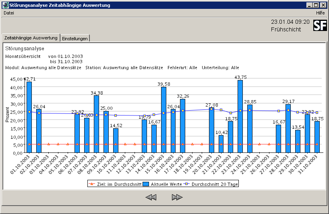This screenshot has width=329, height=214.
Task: Close the Störungsanalyse window
Action: click(323, 5)
